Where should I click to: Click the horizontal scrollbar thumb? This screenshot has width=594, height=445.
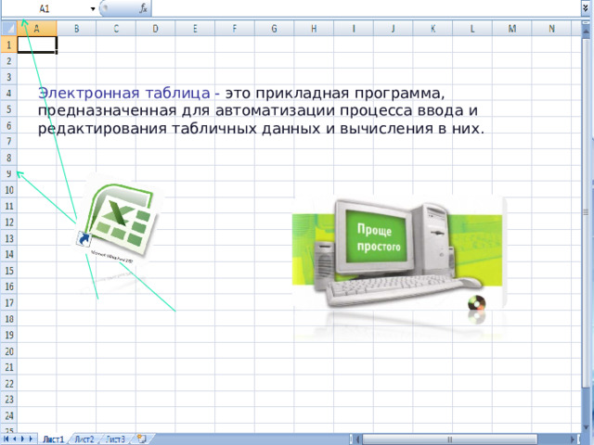pyautogui.click(x=449, y=439)
